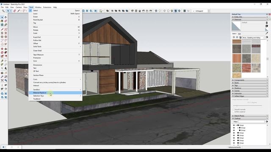Collapse the Outliner panel
Image resolution: width=271 pixels, height=152 pixels.
click(250, 119)
